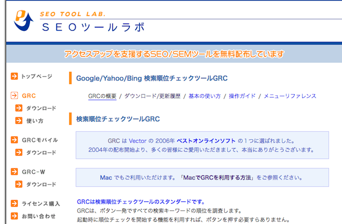342x224 pixels.
Task: Open the GRCモバイル sidebar link
Action: point(40,140)
